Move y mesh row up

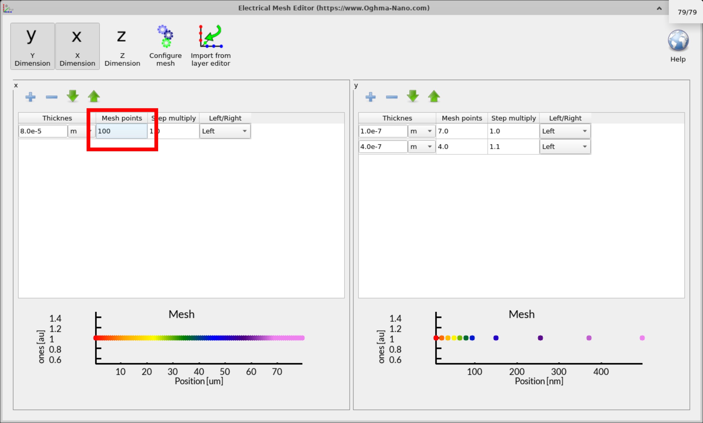pos(434,96)
